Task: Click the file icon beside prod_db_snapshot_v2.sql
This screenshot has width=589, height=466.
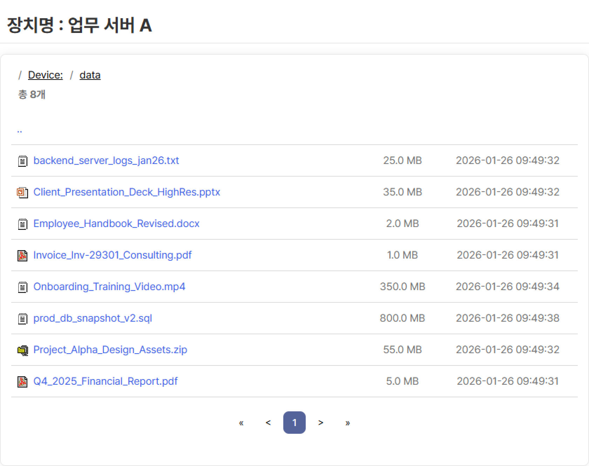Action: coord(22,318)
